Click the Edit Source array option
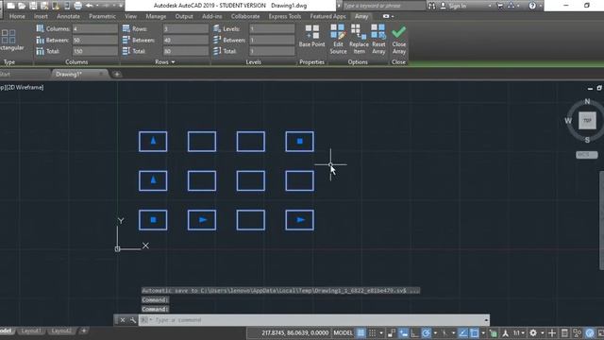 (x=338, y=39)
